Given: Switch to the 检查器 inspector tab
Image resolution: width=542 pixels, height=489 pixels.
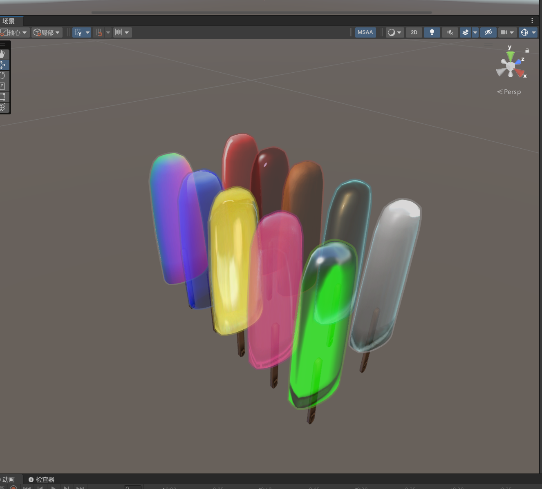Looking at the screenshot, I should coord(41,479).
